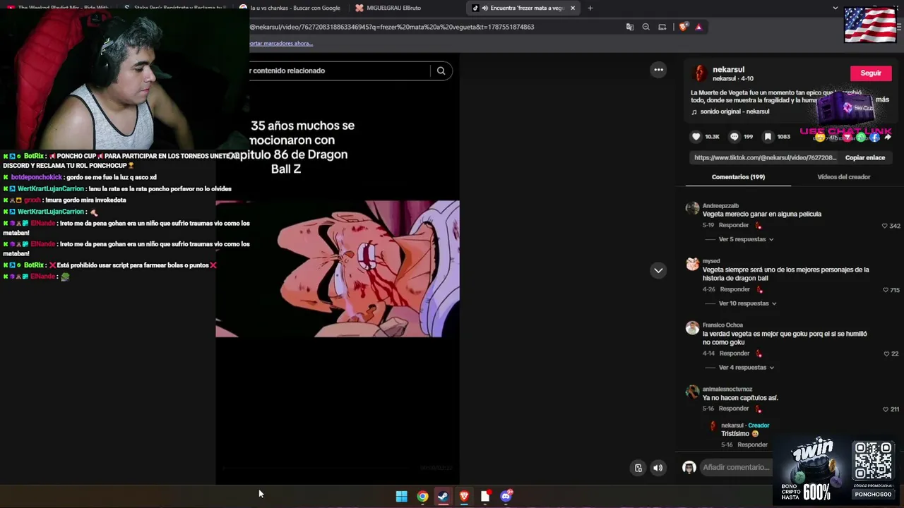Open mysed's profile avatar
The width and height of the screenshot is (904, 508).
tap(692, 264)
